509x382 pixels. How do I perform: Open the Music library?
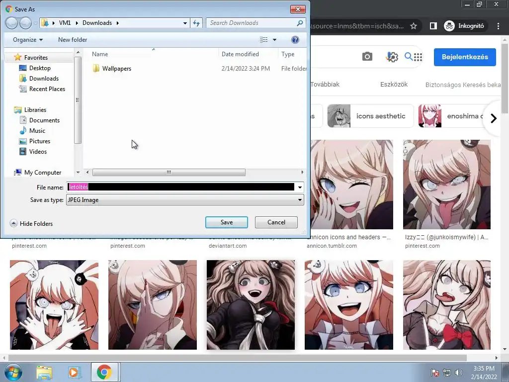pyautogui.click(x=37, y=131)
